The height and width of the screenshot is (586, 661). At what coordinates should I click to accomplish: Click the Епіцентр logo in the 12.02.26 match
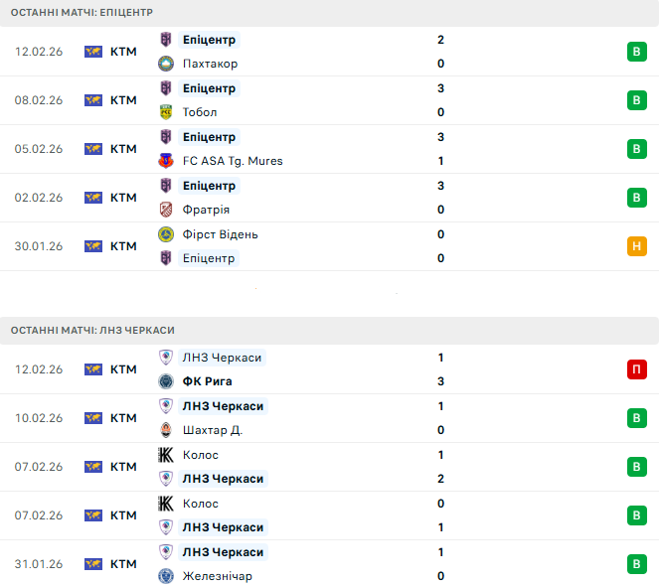[166, 40]
